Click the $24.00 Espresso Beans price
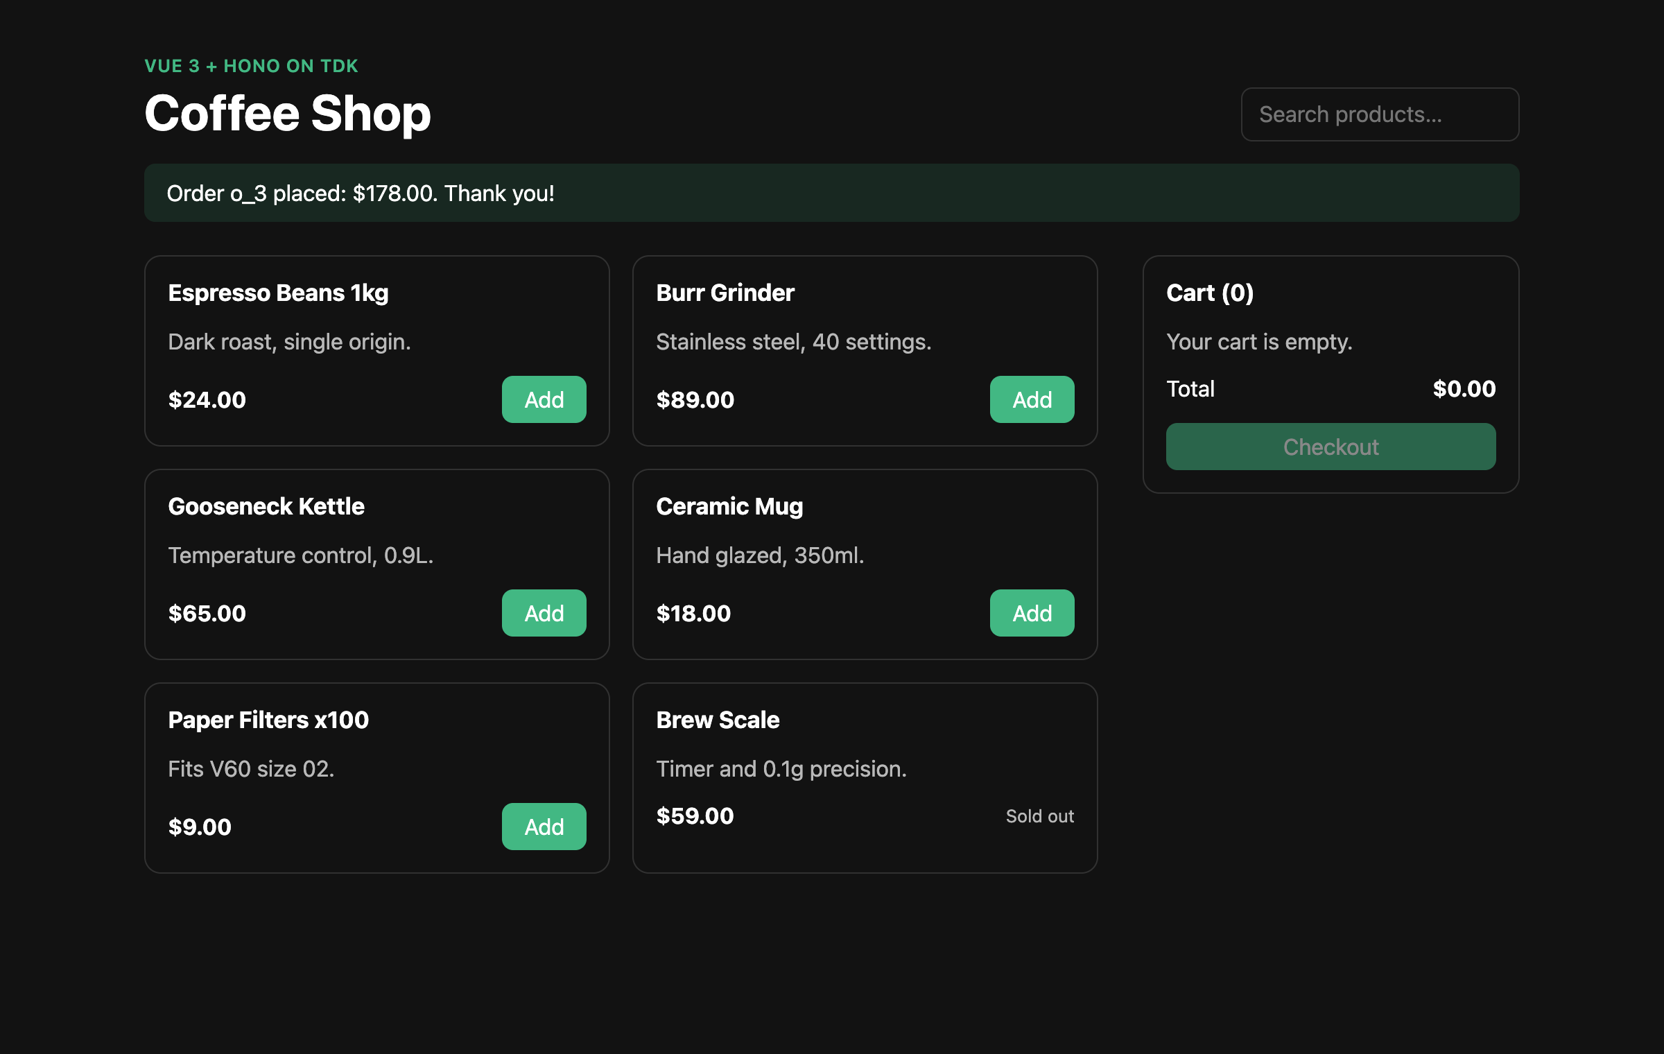 [207, 400]
